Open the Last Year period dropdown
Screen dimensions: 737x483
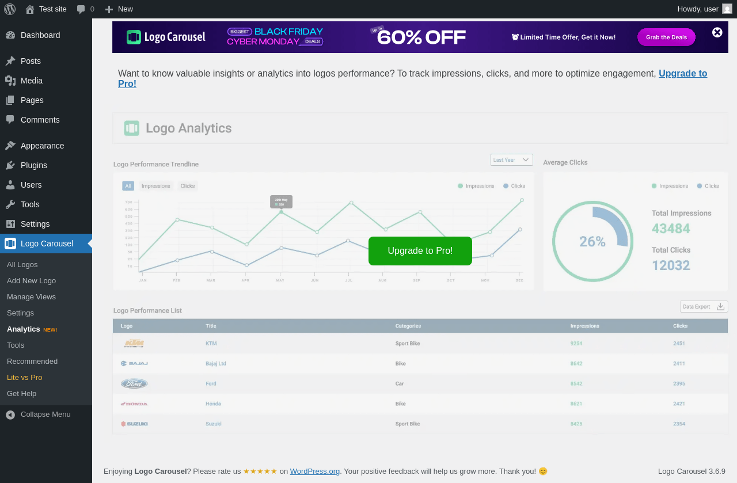pyautogui.click(x=511, y=159)
